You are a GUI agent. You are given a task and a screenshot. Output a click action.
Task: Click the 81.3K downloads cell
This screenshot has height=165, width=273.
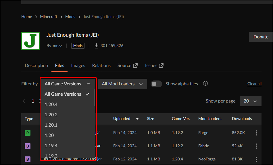237,159
